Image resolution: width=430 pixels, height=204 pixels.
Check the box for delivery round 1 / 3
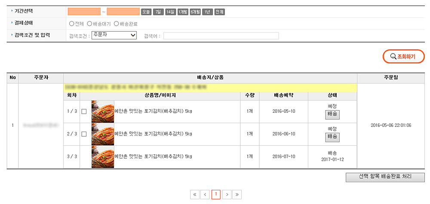pyautogui.click(x=84, y=111)
